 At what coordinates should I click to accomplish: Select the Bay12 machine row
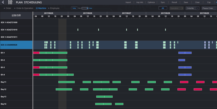pos(16,89)
